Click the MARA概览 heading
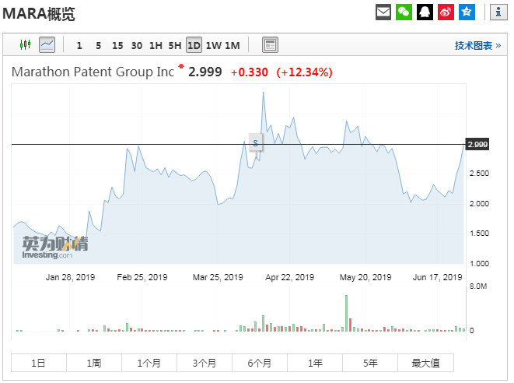This screenshot has width=514, height=383. click(x=39, y=14)
